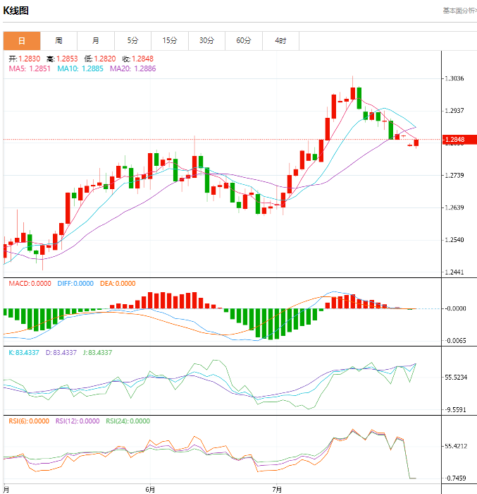This screenshot has height=494, width=477.
Task: Select the 30分 interval tab
Action: click(x=206, y=41)
